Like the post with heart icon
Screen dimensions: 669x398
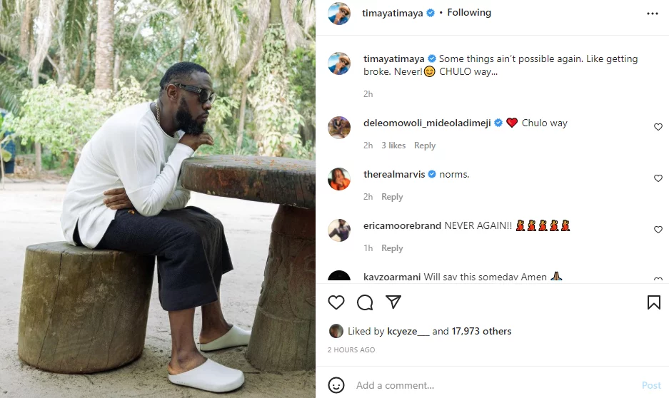[336, 302]
